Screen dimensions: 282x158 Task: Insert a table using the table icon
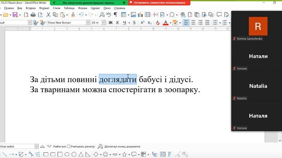pyautogui.click(x=123, y=14)
